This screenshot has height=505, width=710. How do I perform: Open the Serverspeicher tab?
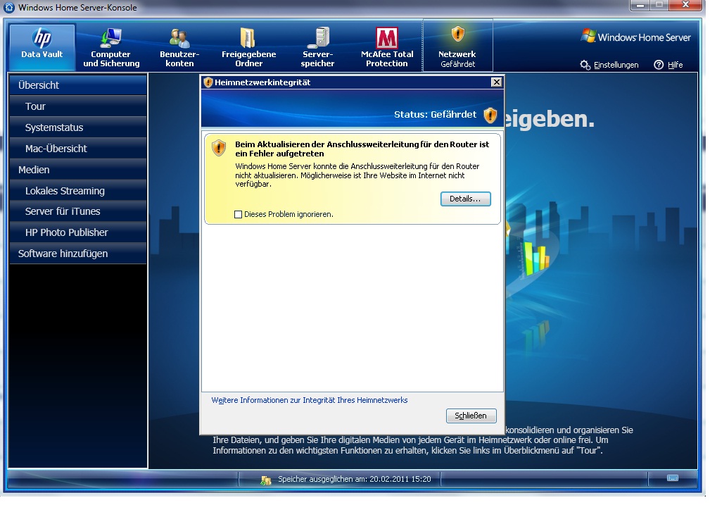tap(317, 47)
